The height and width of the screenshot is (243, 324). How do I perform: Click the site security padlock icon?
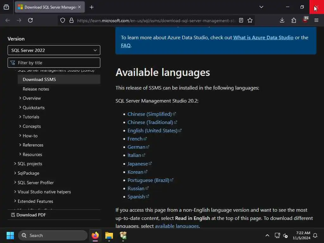(72, 20)
